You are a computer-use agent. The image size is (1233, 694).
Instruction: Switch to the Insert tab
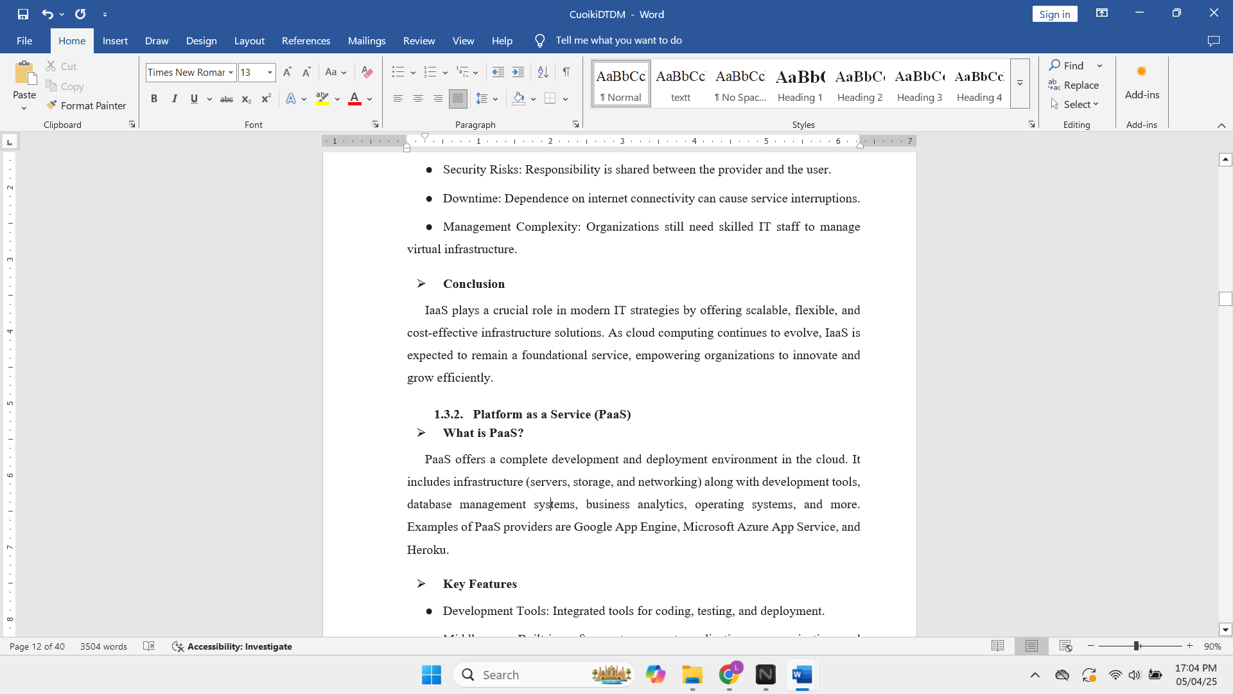tap(115, 40)
